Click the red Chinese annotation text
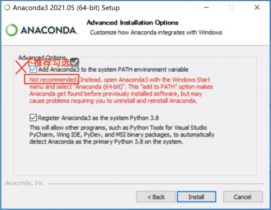This screenshot has height=210, width=271. tap(48, 63)
